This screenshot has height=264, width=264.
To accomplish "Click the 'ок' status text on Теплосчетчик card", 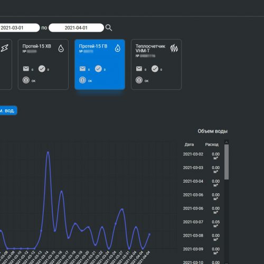I will click(x=147, y=81).
